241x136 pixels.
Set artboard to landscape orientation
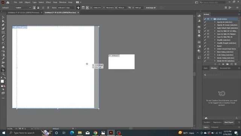[38, 8]
